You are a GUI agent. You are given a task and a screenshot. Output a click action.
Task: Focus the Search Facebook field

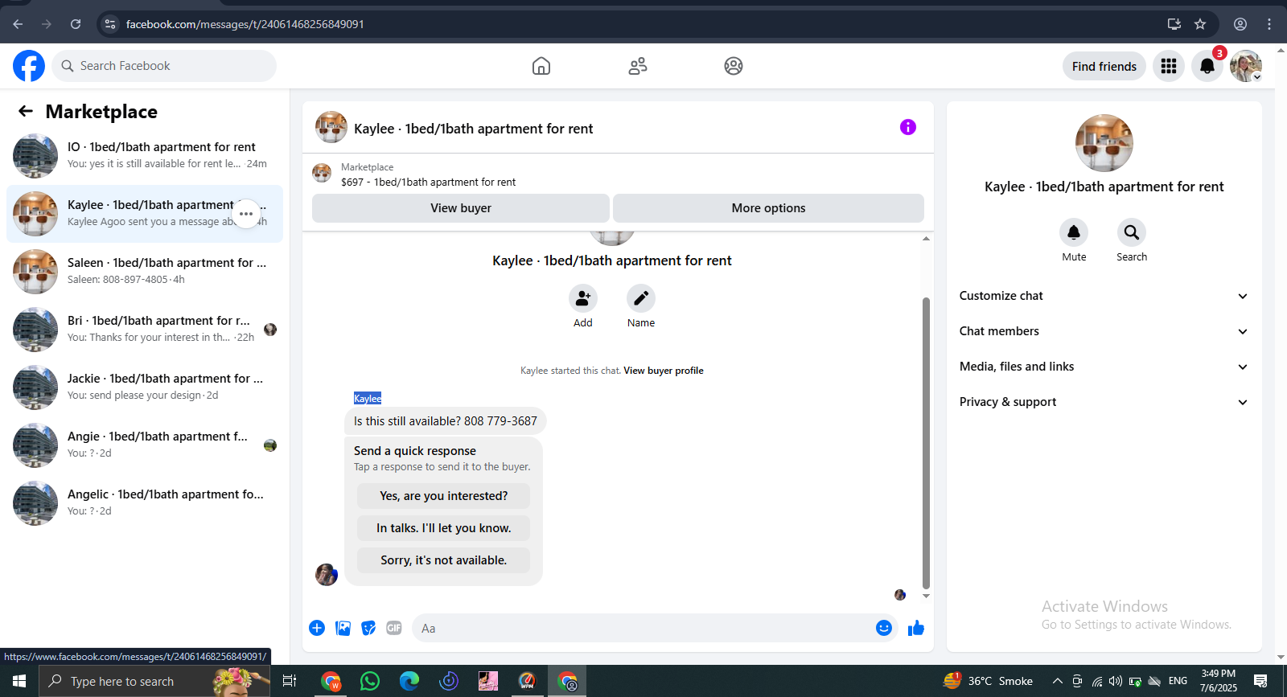[164, 66]
